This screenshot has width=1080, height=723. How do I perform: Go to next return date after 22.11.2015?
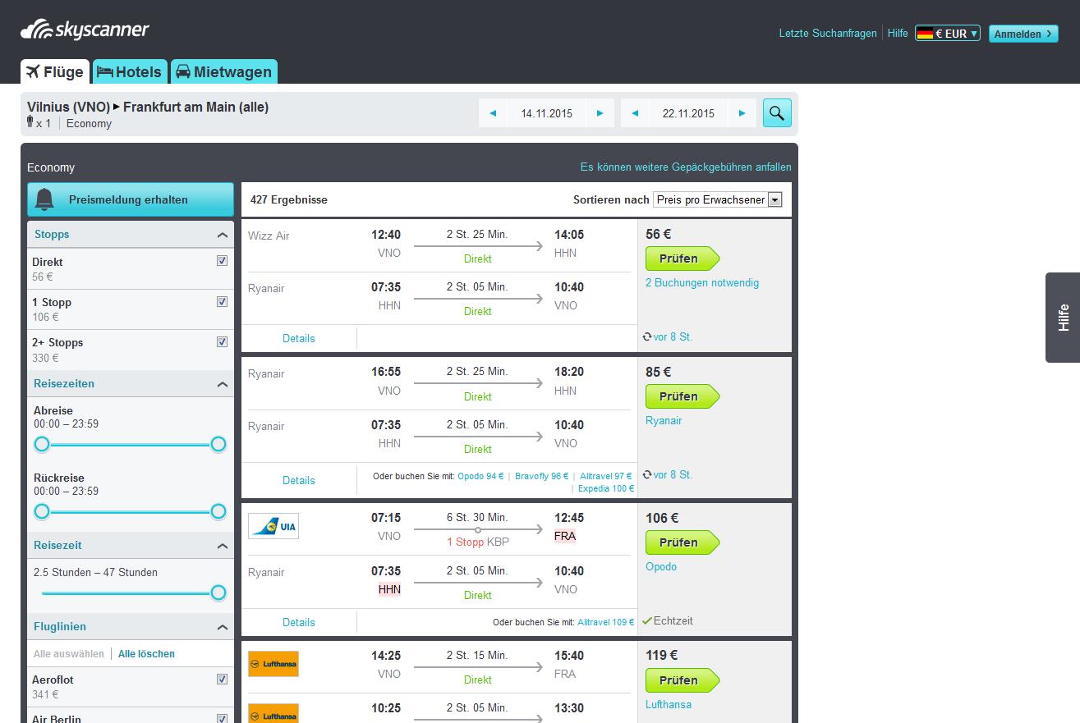pyautogui.click(x=742, y=113)
